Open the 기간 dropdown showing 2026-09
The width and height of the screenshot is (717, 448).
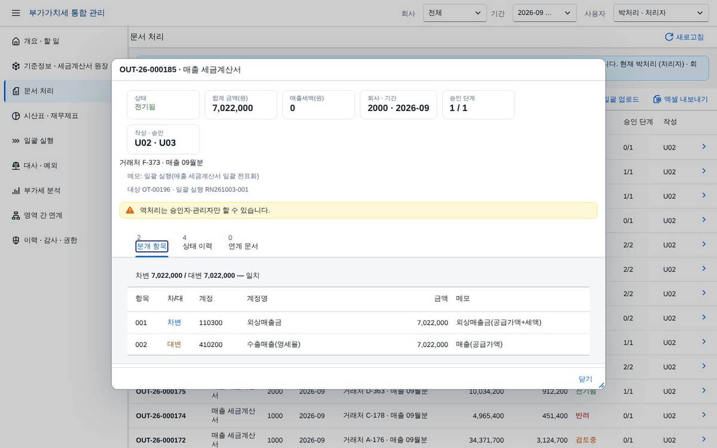click(544, 13)
